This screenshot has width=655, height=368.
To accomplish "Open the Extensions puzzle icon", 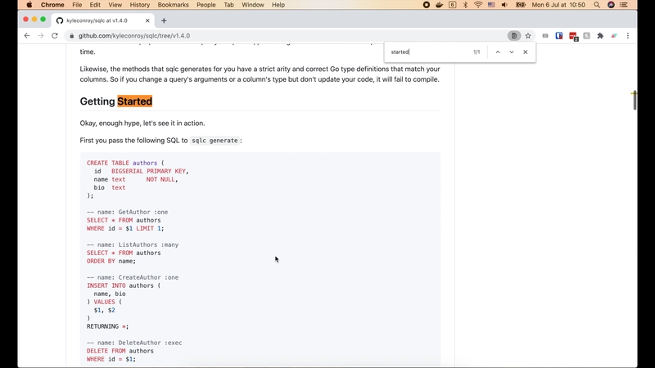I will click(x=600, y=36).
